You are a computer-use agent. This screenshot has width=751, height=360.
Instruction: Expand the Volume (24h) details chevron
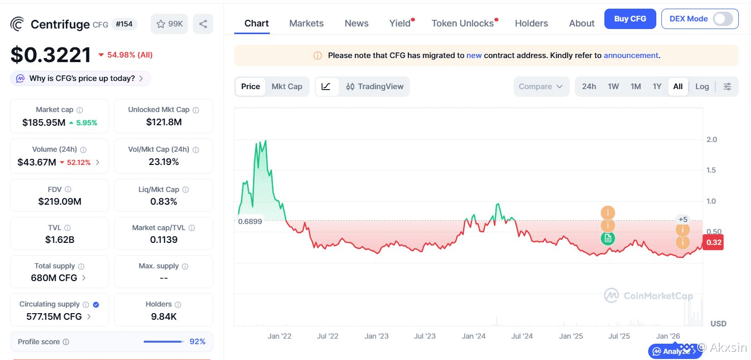click(98, 162)
